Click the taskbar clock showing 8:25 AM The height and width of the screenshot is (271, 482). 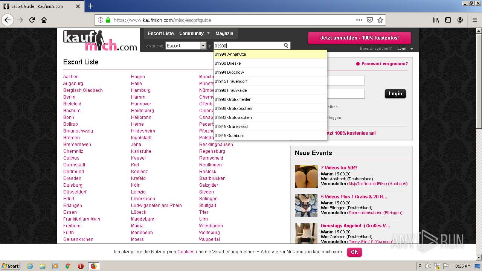coord(463,266)
